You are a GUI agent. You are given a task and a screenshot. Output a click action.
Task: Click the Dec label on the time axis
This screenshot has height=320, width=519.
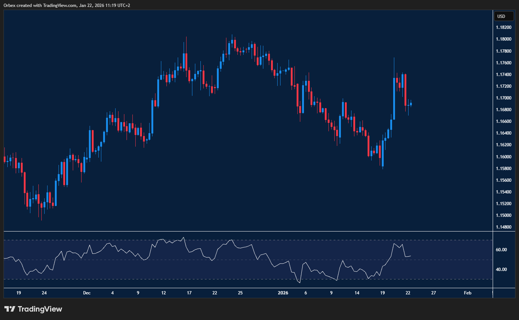(87, 293)
